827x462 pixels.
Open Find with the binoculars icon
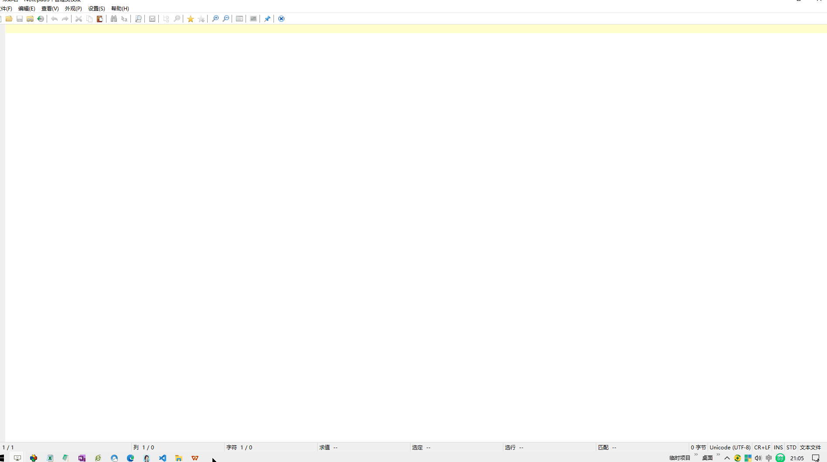[114, 19]
